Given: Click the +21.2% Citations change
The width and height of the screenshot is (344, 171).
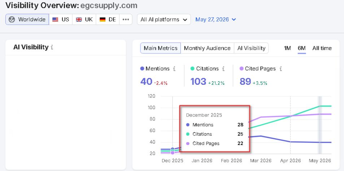Looking at the screenshot, I should coord(216,83).
